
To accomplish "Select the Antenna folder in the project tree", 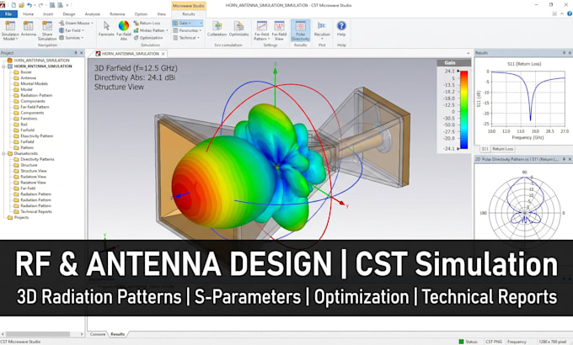I will (24, 77).
